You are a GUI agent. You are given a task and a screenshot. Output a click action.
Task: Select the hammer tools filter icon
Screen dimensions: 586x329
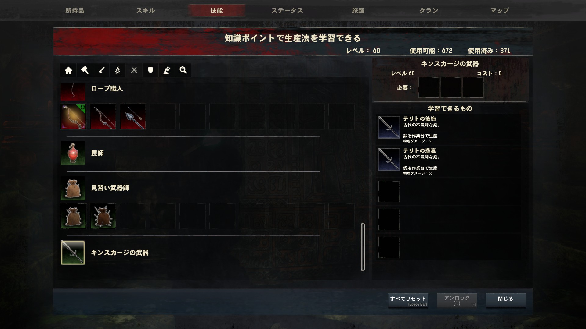(85, 70)
